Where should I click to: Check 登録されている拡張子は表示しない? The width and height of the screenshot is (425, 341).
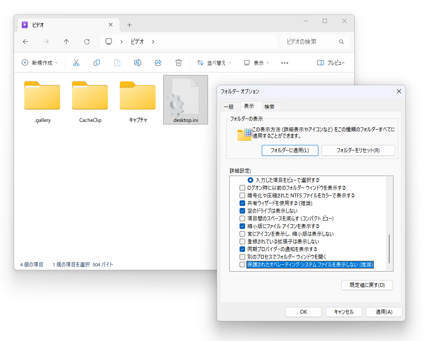tap(242, 241)
